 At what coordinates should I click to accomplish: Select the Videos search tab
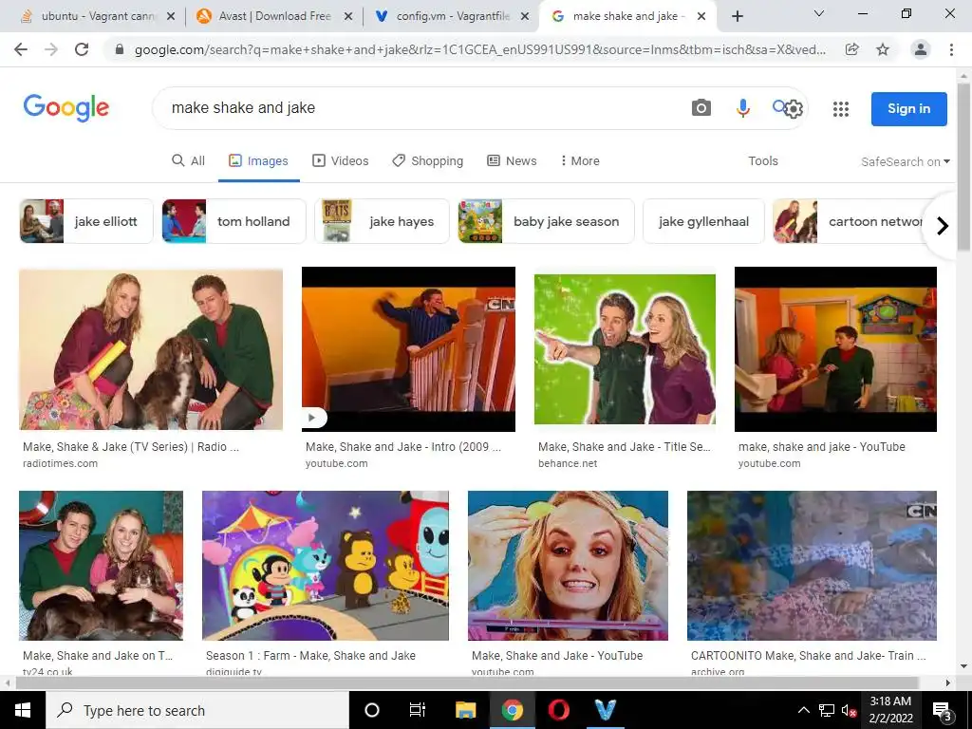coord(341,161)
